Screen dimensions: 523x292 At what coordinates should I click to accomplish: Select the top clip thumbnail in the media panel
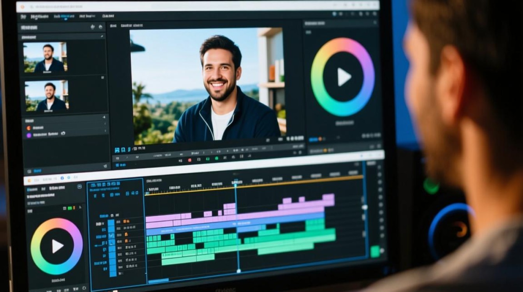pos(45,58)
